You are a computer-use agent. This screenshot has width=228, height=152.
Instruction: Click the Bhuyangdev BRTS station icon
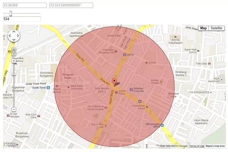162,125
